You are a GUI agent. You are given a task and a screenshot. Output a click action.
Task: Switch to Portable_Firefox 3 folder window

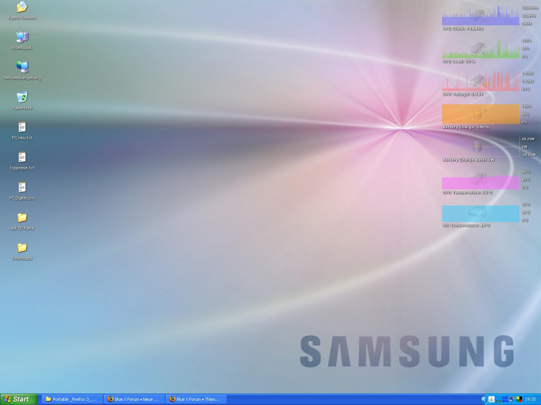pyautogui.click(x=72, y=399)
